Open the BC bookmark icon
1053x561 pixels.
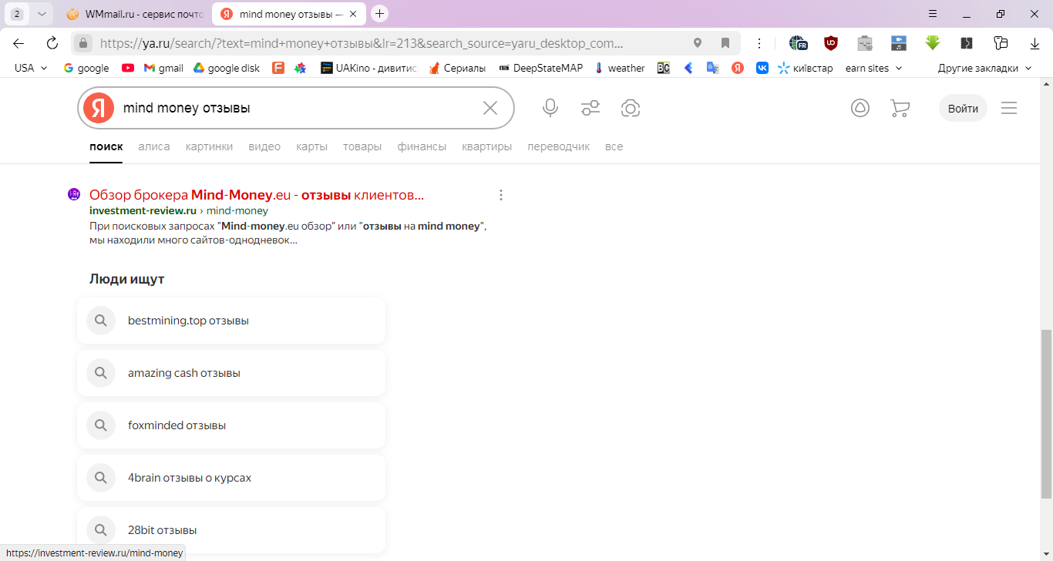(x=664, y=68)
